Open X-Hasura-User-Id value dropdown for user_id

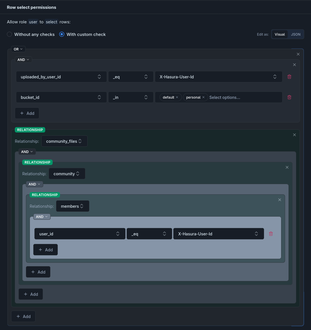pyautogui.click(x=219, y=234)
